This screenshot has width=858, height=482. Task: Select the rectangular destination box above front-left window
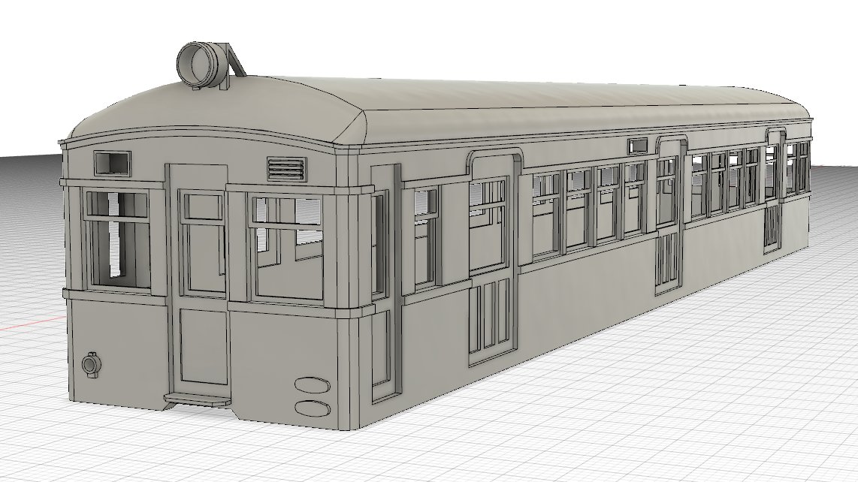click(x=113, y=163)
